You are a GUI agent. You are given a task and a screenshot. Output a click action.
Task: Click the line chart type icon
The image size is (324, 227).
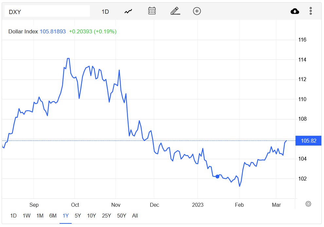click(x=128, y=11)
